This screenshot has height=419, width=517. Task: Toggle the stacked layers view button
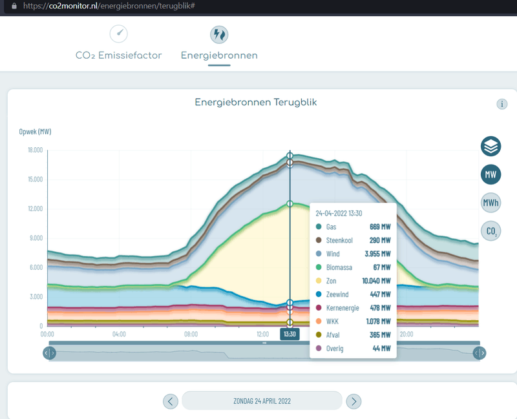(491, 147)
